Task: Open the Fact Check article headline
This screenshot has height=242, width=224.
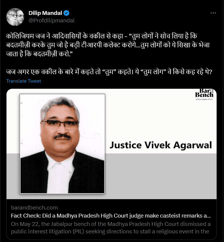Action: coord(111,215)
